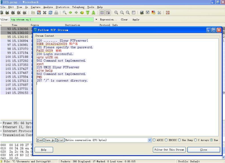Open the View menu
225x163 pixels.
pyautogui.click(x=19, y=7)
